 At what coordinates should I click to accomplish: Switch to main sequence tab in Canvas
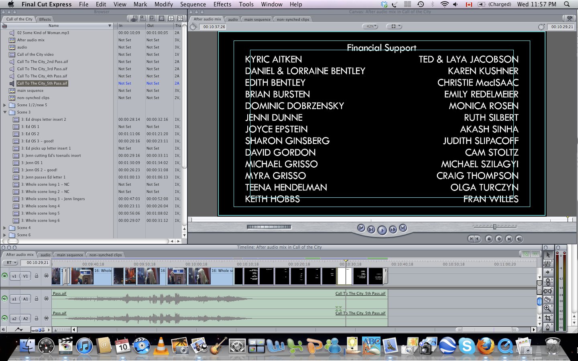pos(257,19)
